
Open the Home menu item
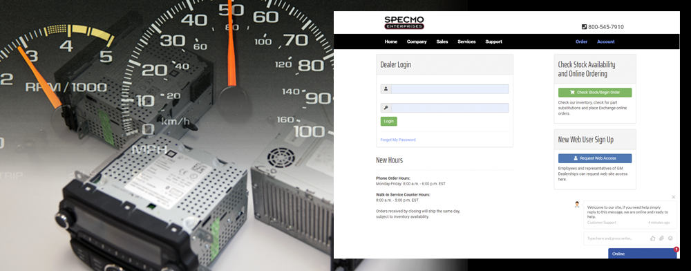click(391, 42)
